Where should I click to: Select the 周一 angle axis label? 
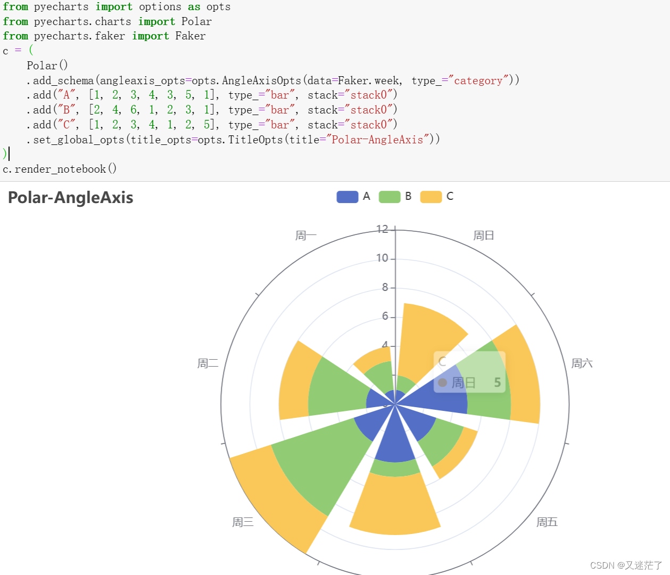coord(305,234)
